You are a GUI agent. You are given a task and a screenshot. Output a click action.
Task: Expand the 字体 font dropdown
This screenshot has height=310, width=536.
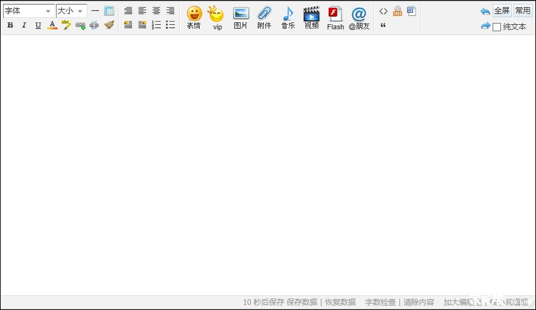point(29,11)
